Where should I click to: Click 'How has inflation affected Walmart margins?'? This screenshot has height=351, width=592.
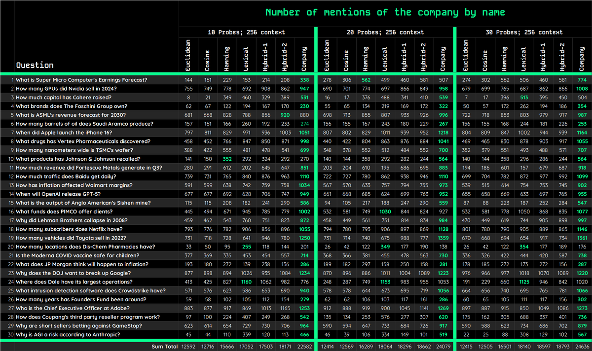(x=74, y=185)
